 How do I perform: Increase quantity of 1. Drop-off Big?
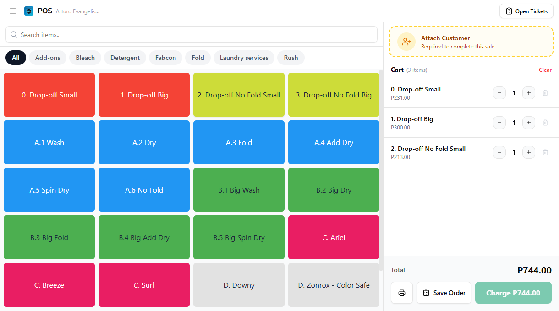(x=529, y=123)
